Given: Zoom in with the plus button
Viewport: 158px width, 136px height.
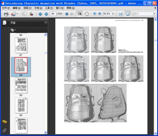Looking at the screenshot, I should tap(100, 14).
